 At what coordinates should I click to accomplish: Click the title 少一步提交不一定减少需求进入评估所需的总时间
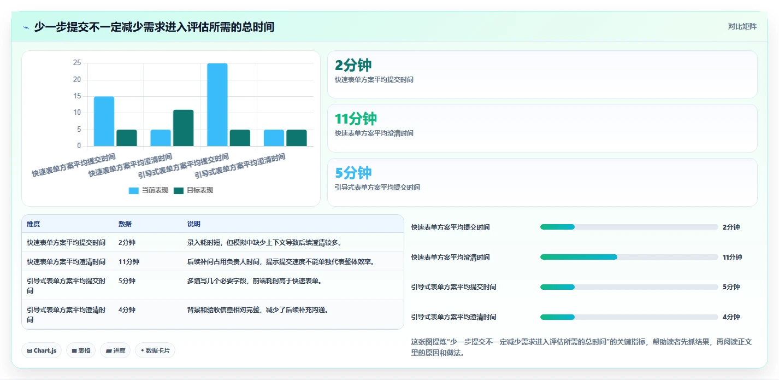click(x=154, y=27)
